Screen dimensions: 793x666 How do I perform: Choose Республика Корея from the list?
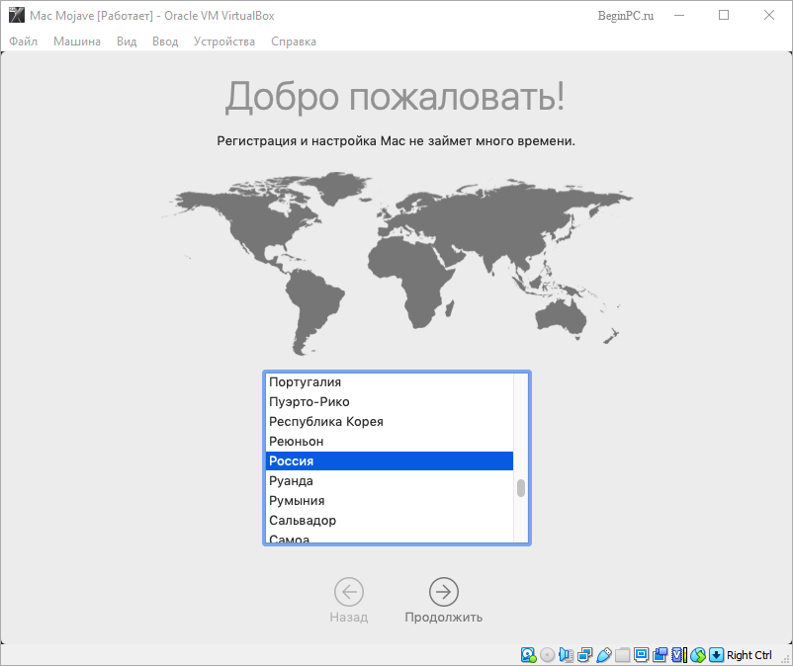[x=390, y=421]
